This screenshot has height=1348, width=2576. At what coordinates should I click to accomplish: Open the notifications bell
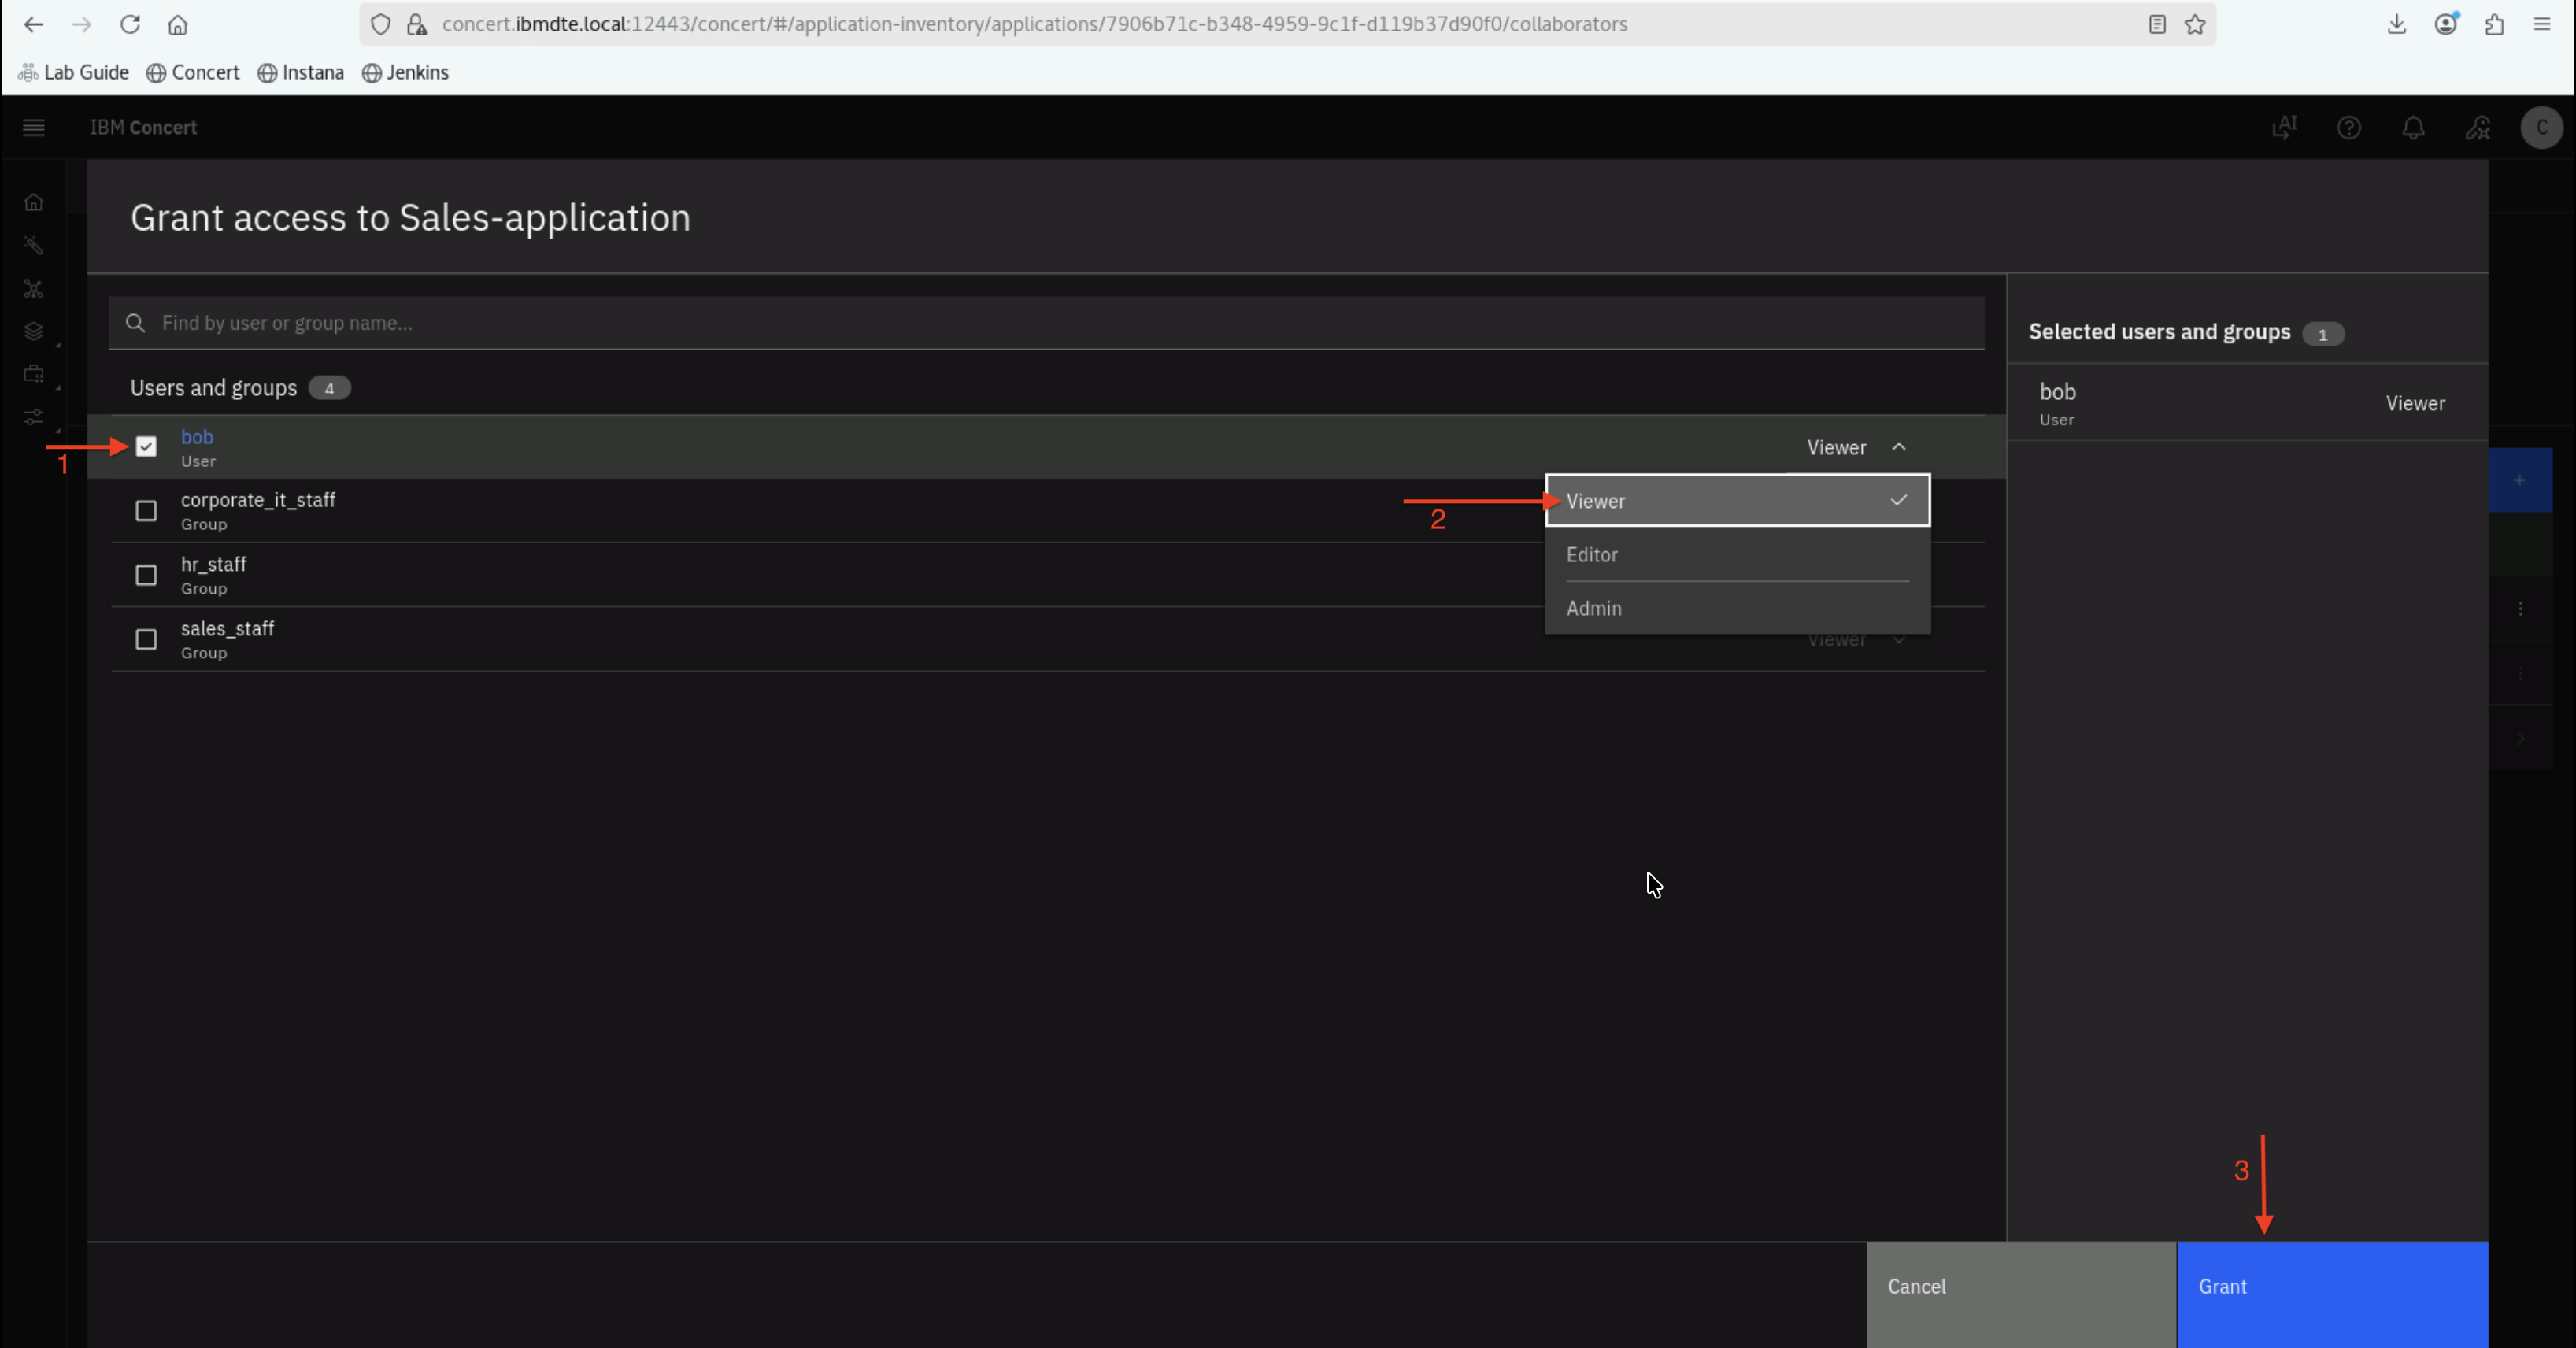[x=2413, y=127]
